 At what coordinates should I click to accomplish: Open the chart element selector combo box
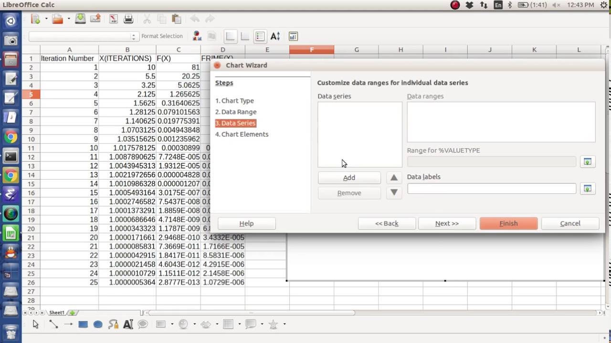coord(83,37)
